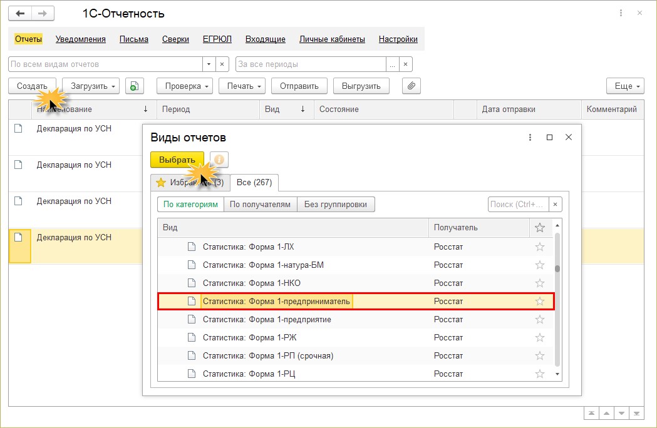Open the three-dot menu in Виды отчетов dialog
657x428 pixels.
pos(530,138)
